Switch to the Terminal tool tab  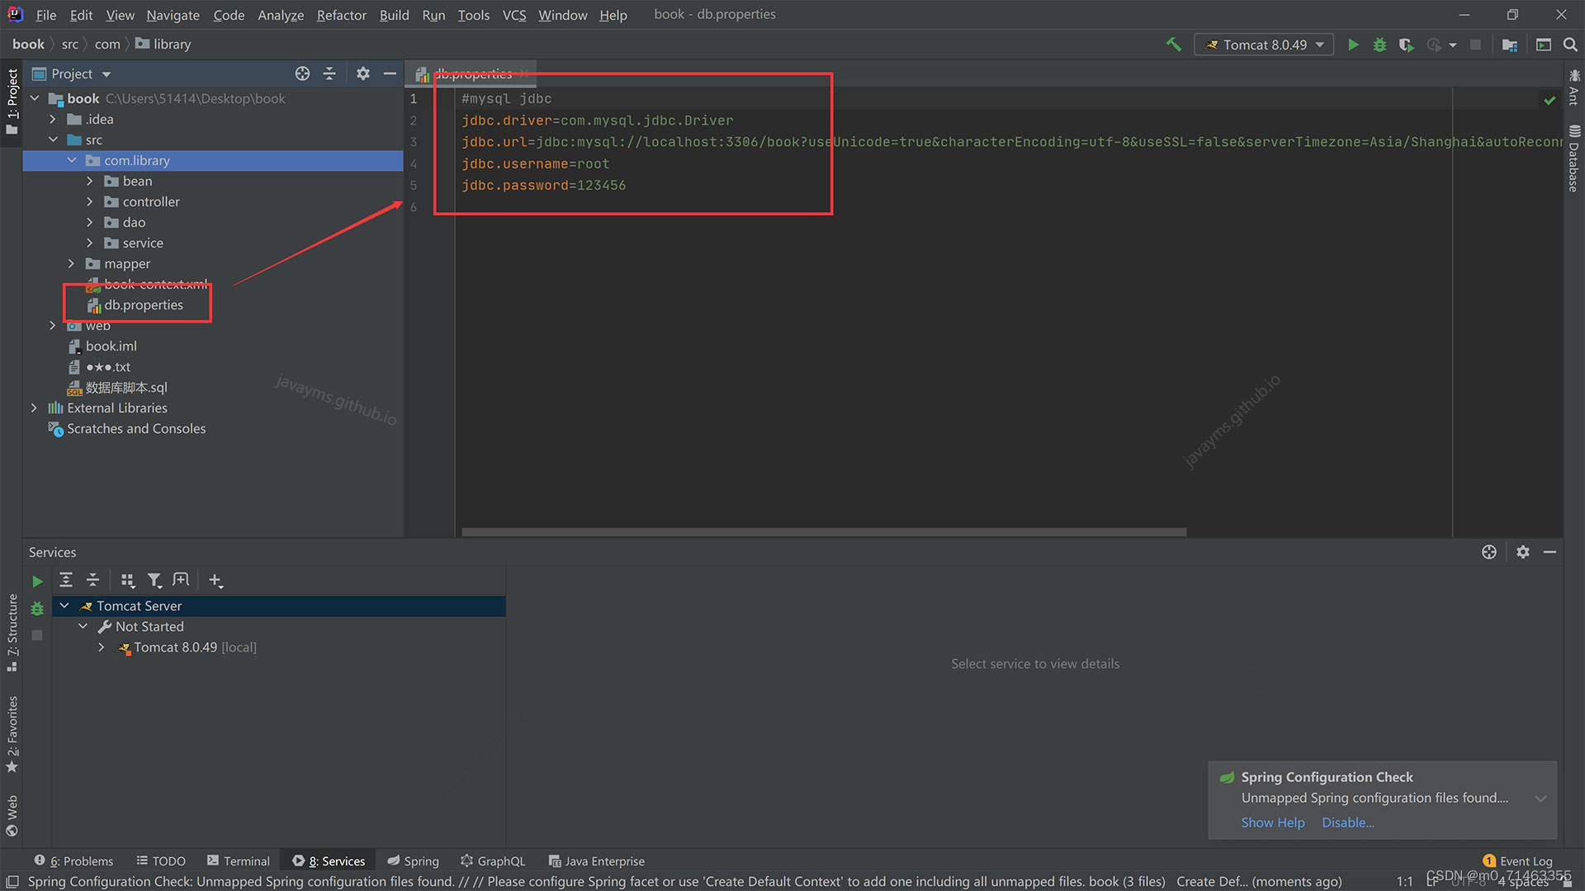[x=239, y=860]
